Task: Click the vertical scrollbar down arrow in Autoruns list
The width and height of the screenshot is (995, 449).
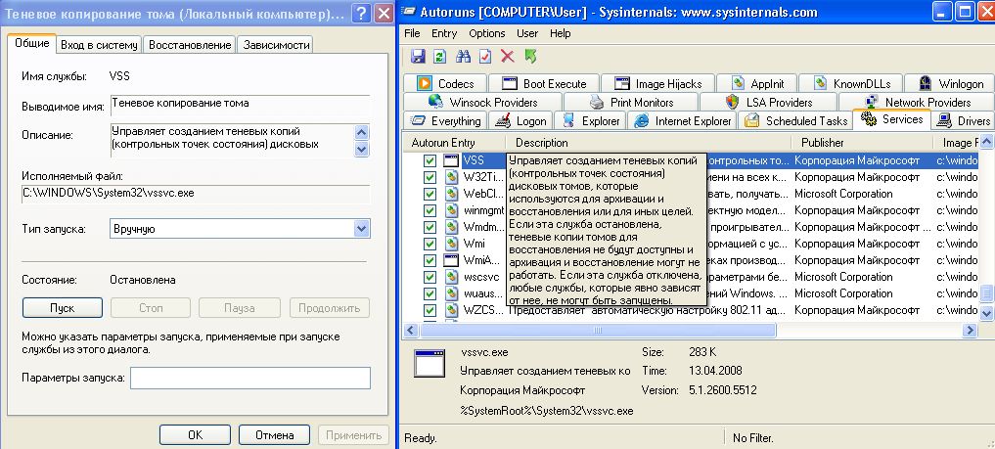Action: pos(986,313)
